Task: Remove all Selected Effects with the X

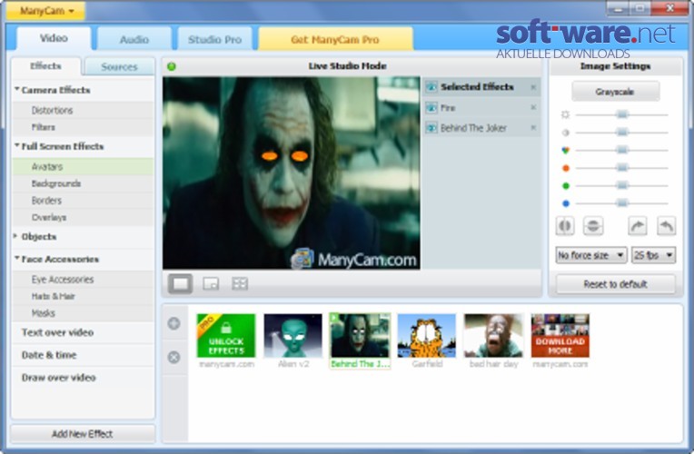Action: coord(533,87)
